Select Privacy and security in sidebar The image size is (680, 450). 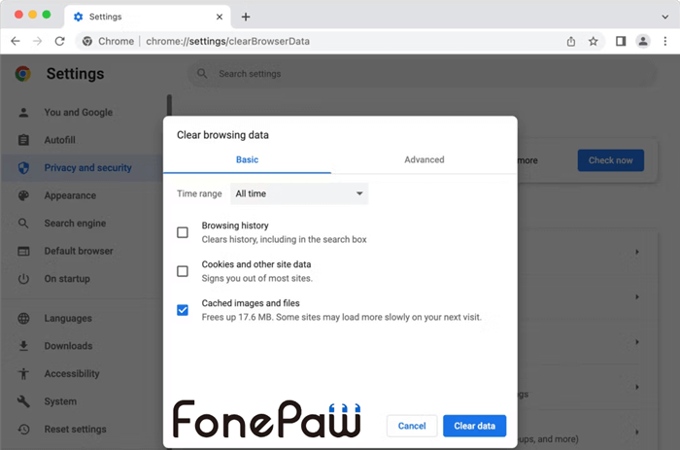tap(87, 168)
